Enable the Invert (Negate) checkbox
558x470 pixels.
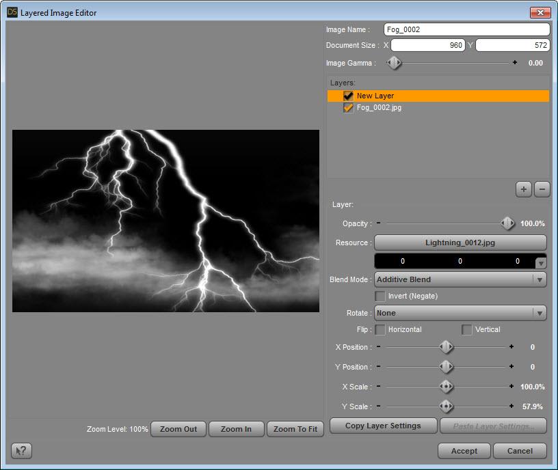380,296
